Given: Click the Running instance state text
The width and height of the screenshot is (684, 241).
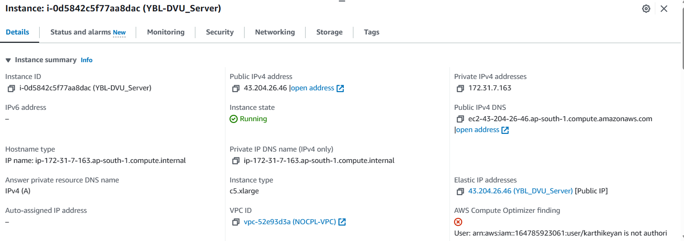Looking at the screenshot, I should coord(254,119).
